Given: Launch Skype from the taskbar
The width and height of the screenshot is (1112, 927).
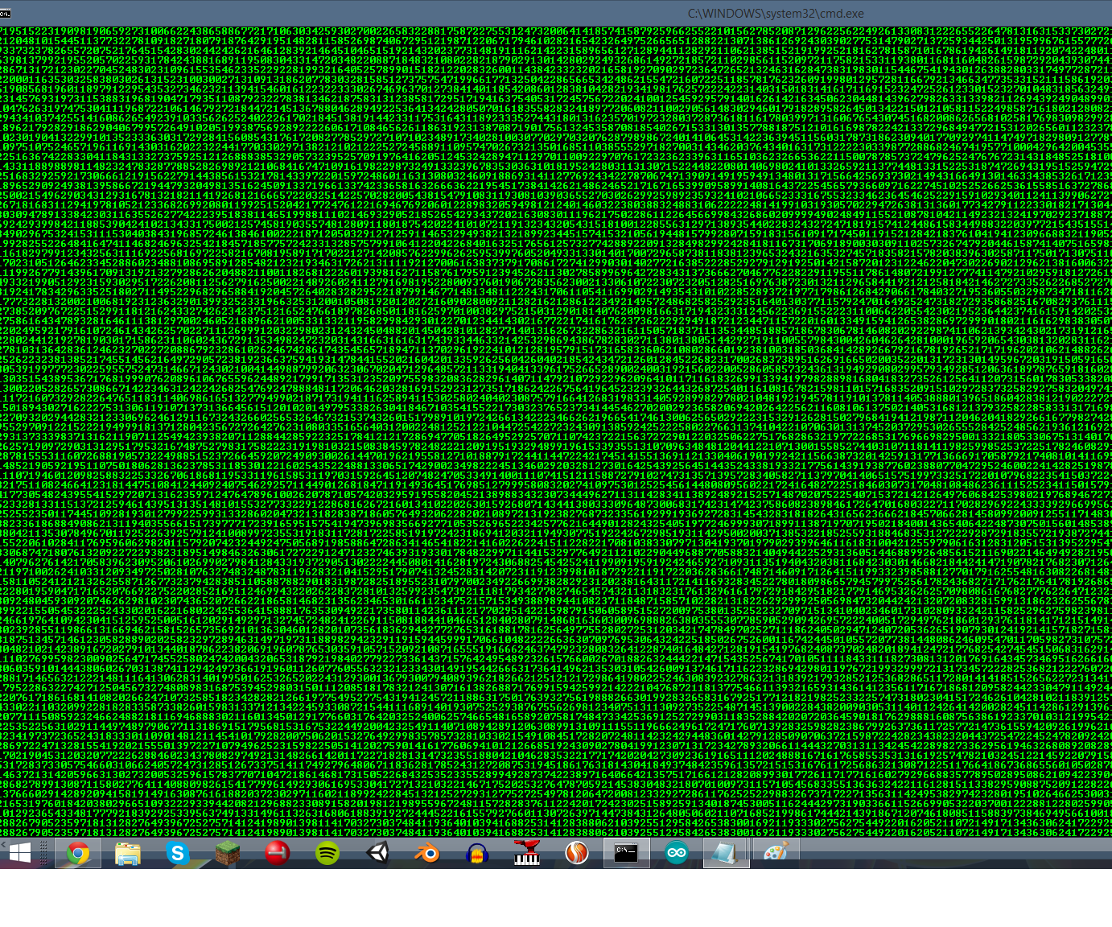Looking at the screenshot, I should [178, 855].
